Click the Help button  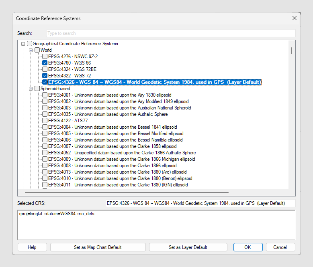click(x=32, y=247)
